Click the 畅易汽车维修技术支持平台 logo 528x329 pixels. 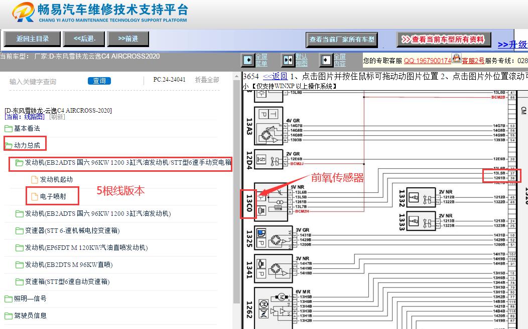(100, 13)
